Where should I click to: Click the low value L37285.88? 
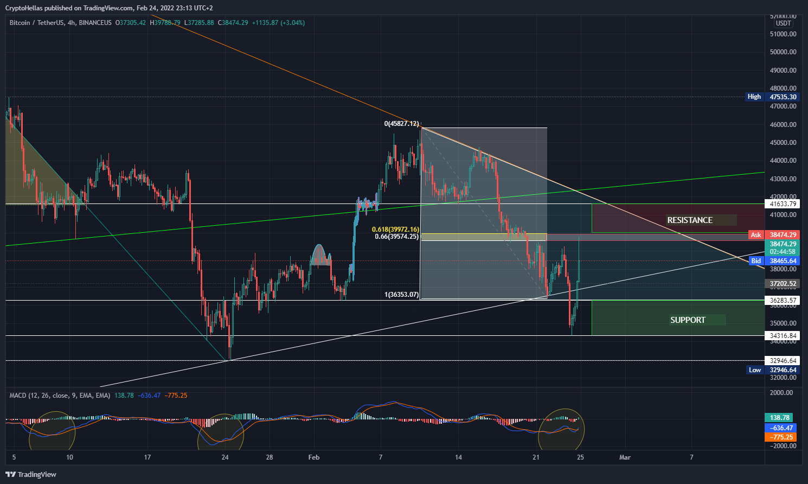(x=199, y=23)
